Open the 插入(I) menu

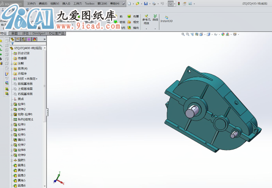tap(66, 3)
